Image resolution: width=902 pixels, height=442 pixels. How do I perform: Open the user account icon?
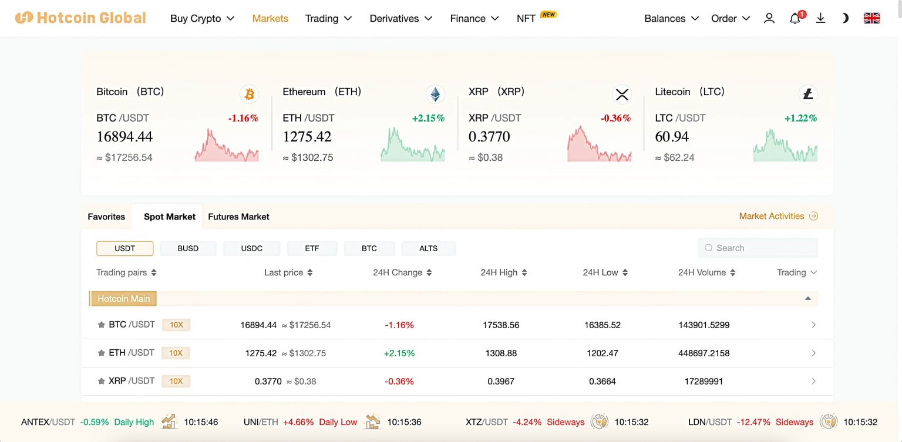pyautogui.click(x=769, y=18)
